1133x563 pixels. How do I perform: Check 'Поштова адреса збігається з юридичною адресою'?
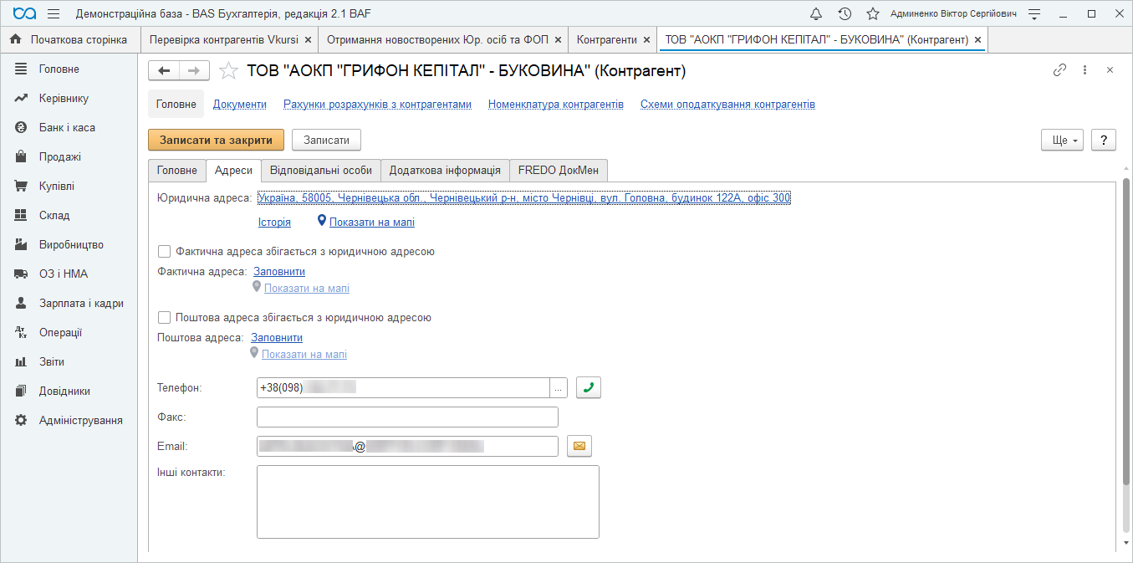(x=165, y=318)
